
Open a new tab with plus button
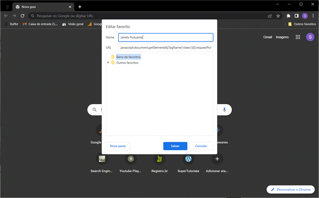pos(80,7)
